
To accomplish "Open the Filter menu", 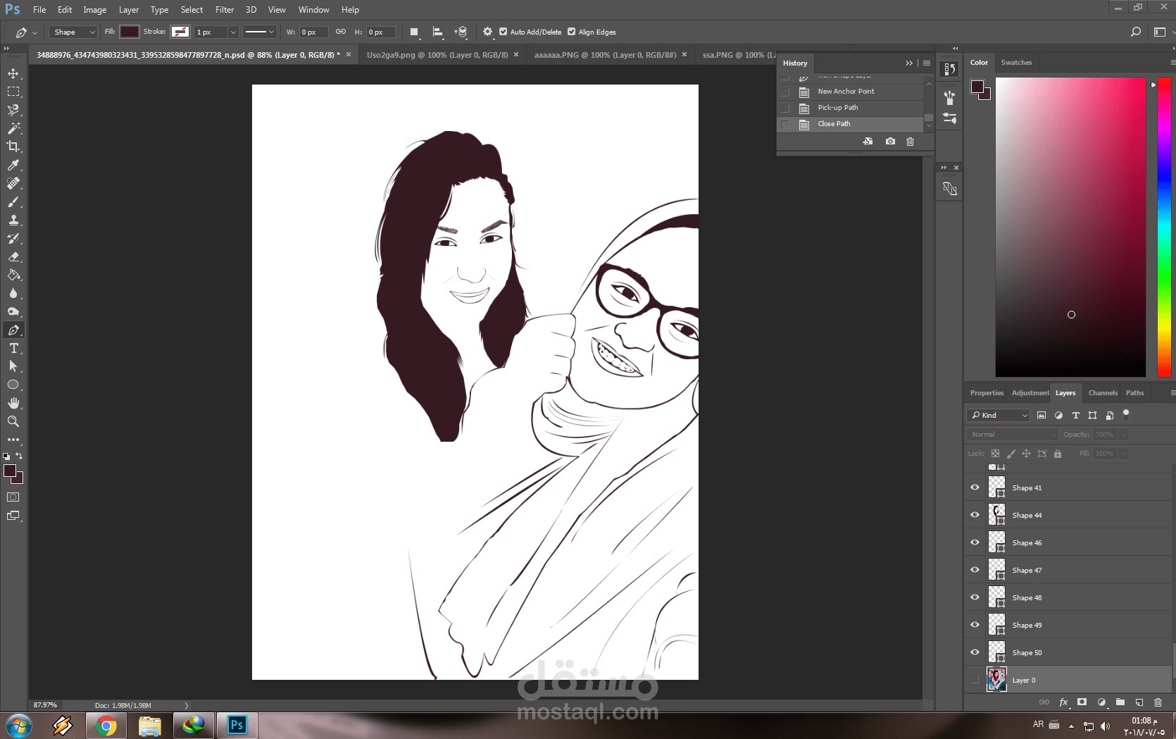I will point(225,10).
